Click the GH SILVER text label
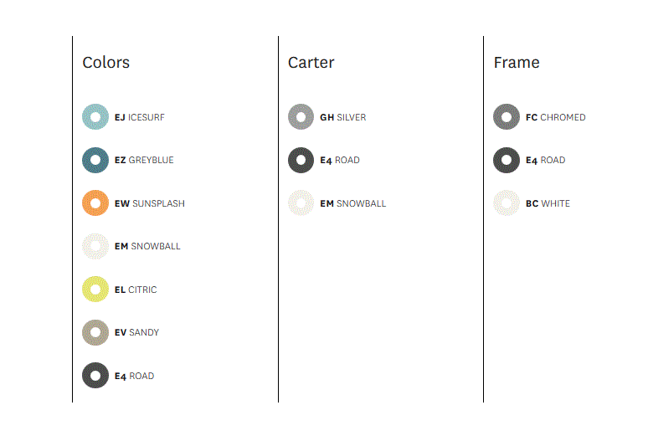This screenshot has width=648, height=436. pos(343,117)
